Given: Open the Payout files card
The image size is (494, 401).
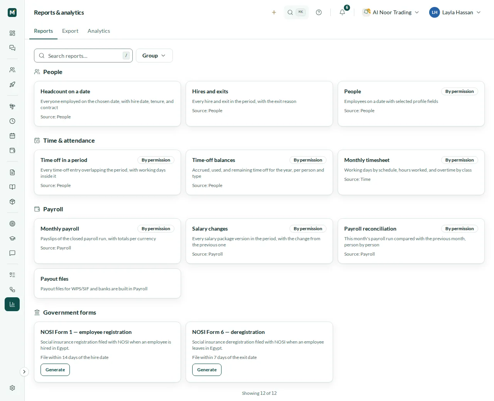Looking at the screenshot, I should point(107,283).
